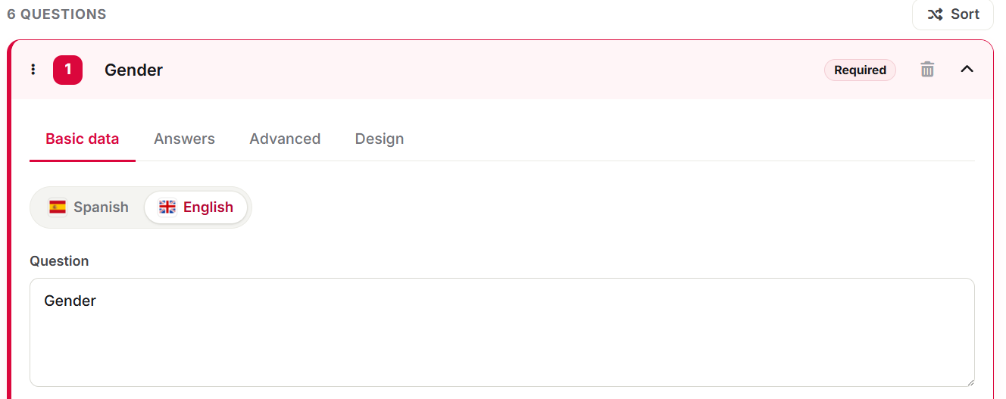Viewport: 1006px width, 399px height.
Task: Switch language to Spanish
Action: pyautogui.click(x=89, y=207)
